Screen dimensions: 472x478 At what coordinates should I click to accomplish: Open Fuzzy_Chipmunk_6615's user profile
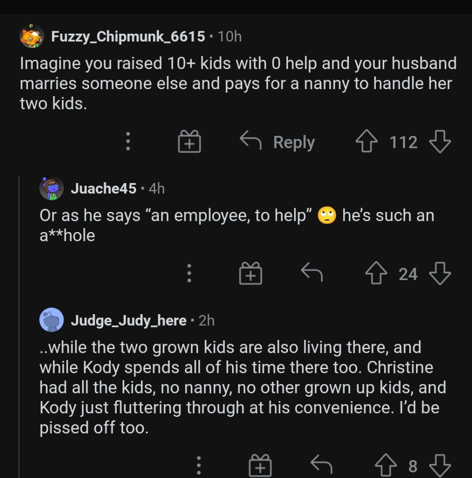coord(128,36)
